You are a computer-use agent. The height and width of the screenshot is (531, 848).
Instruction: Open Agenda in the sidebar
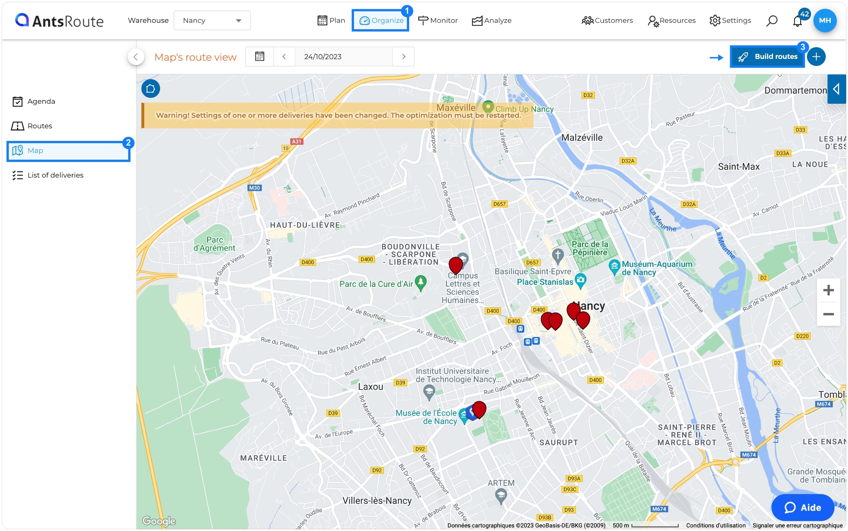click(x=34, y=101)
